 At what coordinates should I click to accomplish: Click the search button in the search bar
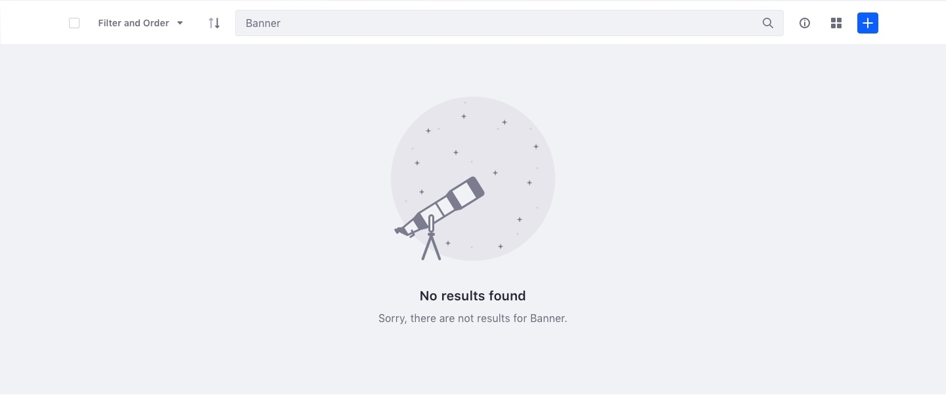(767, 23)
